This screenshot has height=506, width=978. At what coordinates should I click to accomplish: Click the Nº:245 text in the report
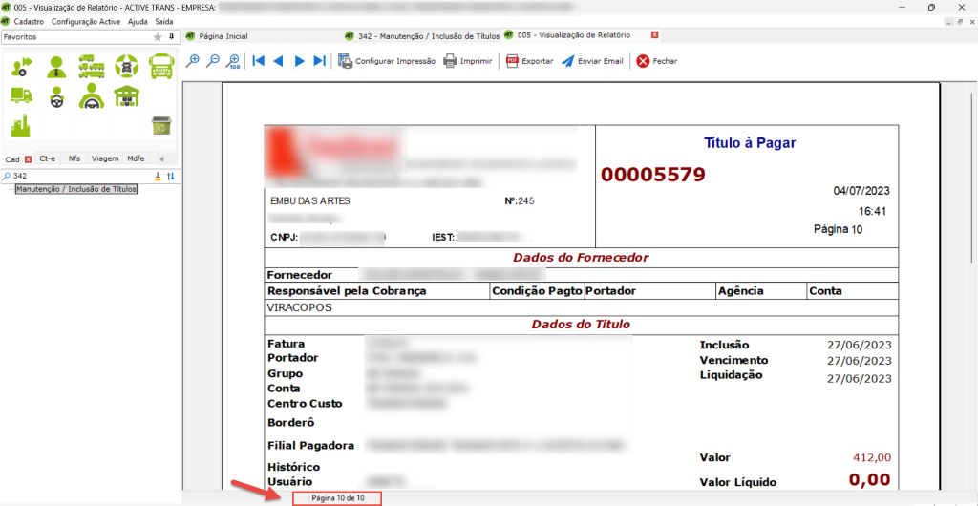[519, 201]
